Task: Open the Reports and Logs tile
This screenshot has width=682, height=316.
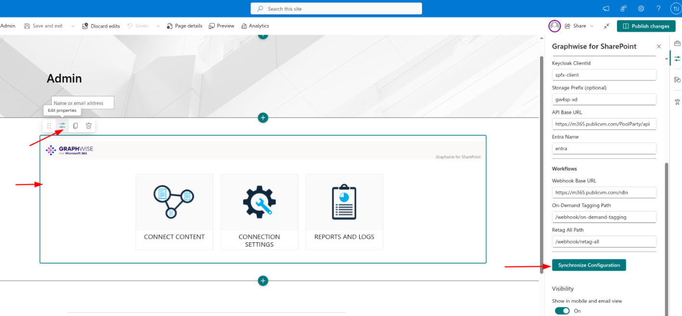Action: pyautogui.click(x=344, y=212)
